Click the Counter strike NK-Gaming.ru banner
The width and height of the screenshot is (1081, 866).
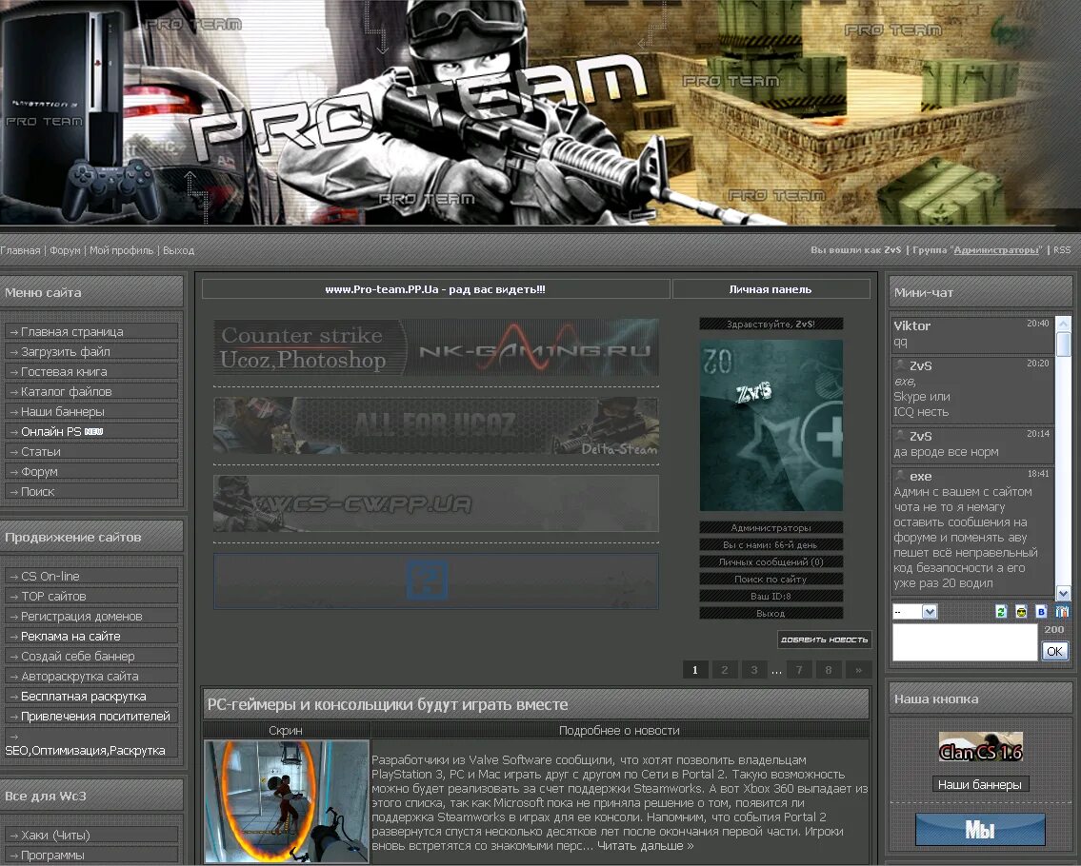point(435,347)
